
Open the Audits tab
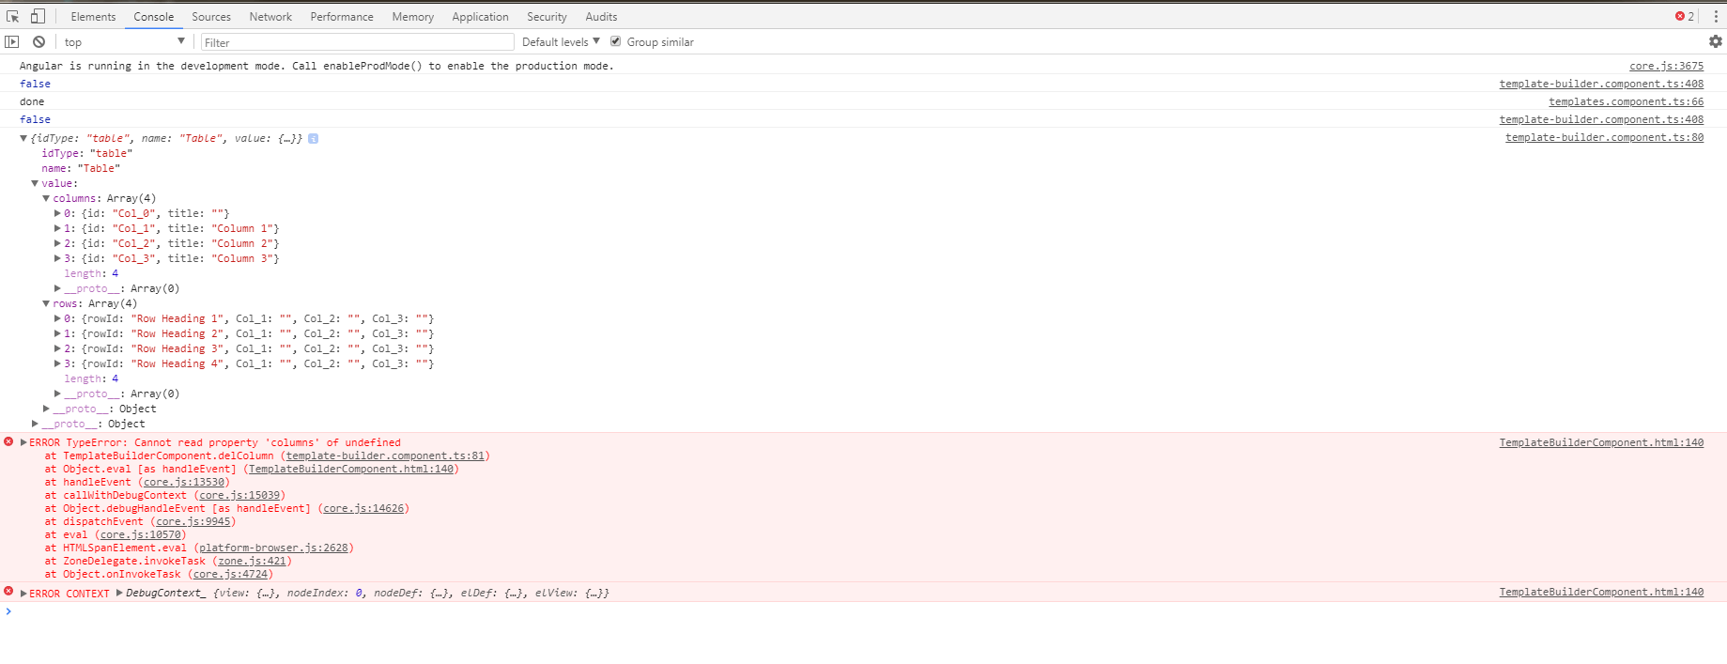[x=601, y=16]
